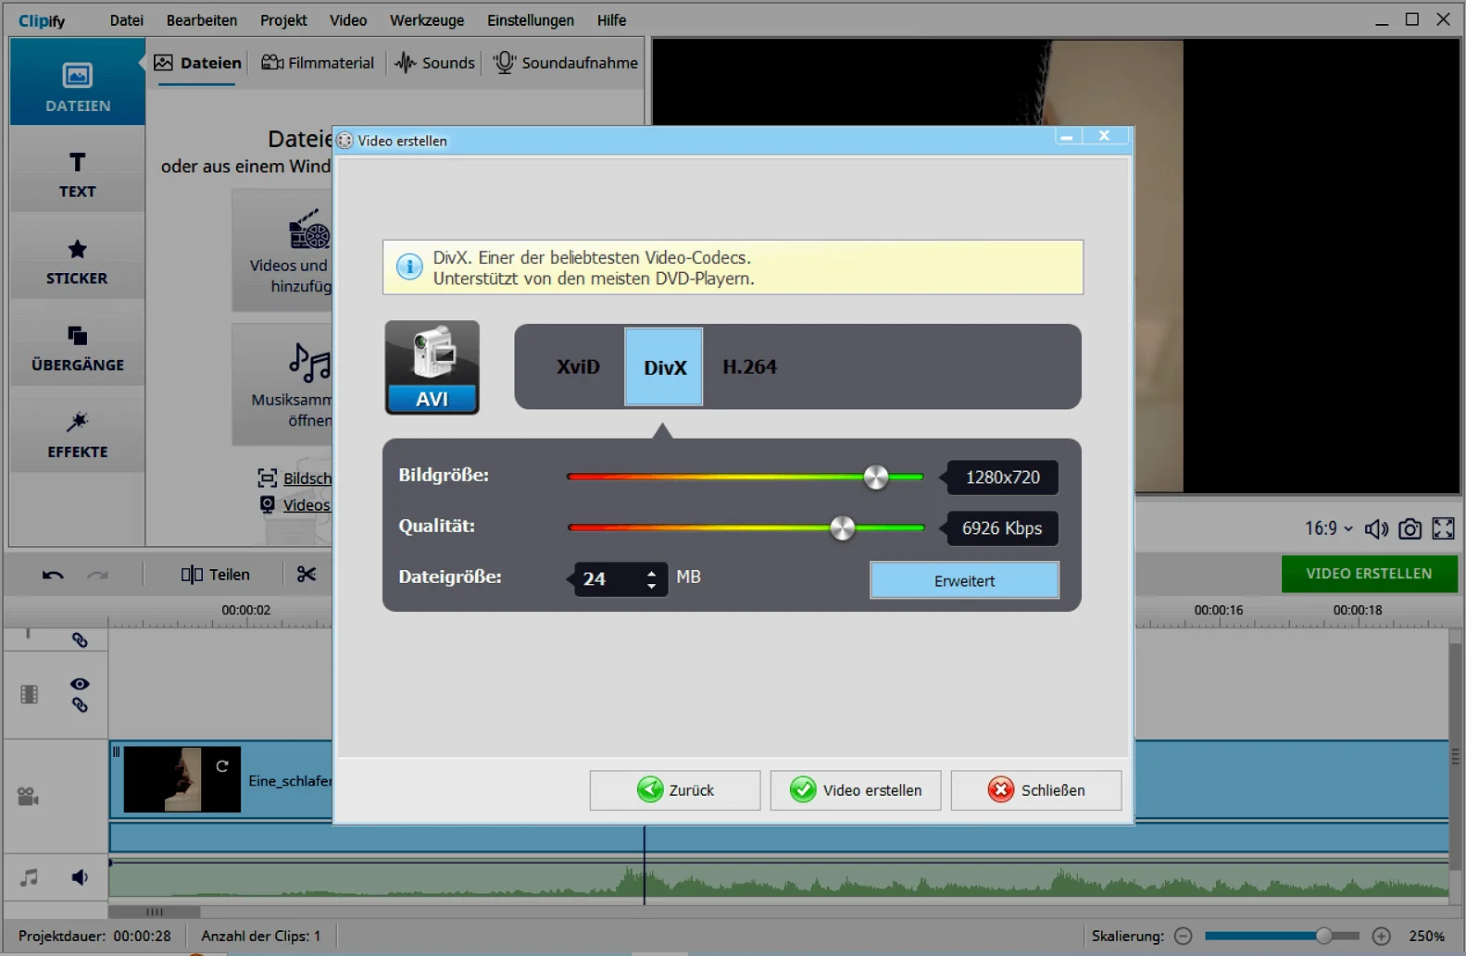Minimize the Video erstellen dialog
Image resolution: width=1466 pixels, height=956 pixels.
1067,136
